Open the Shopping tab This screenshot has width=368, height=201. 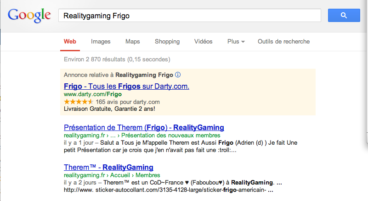(x=167, y=41)
